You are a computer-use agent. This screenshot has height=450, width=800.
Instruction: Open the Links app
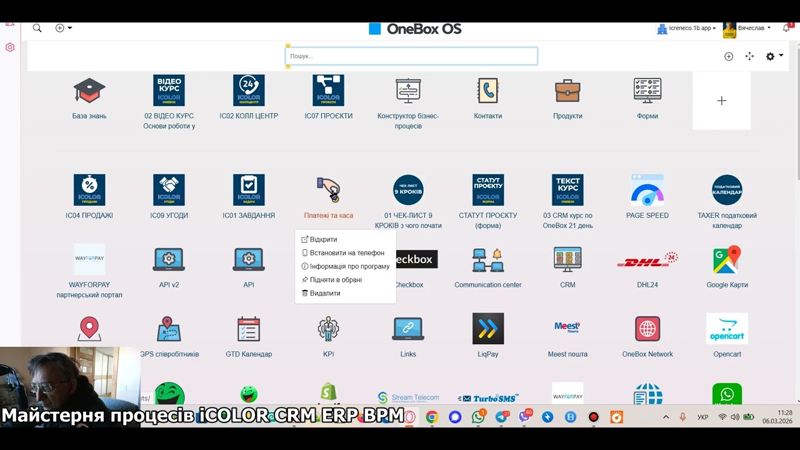coord(408,329)
